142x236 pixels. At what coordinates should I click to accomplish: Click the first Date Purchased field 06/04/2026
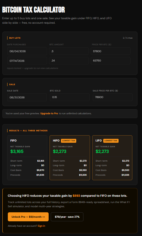[27, 51]
